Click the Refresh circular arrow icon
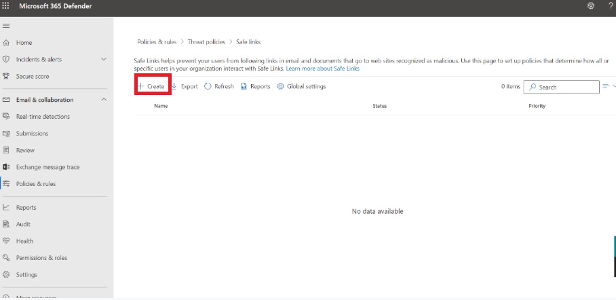This screenshot has width=616, height=300. click(x=208, y=86)
